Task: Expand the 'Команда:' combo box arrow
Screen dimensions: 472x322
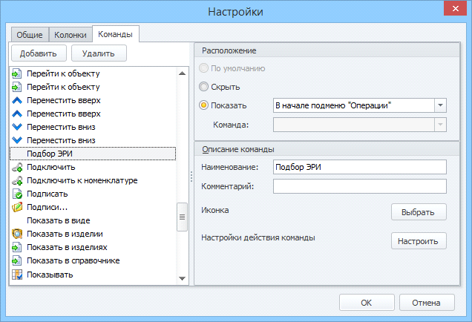Action: coord(440,125)
